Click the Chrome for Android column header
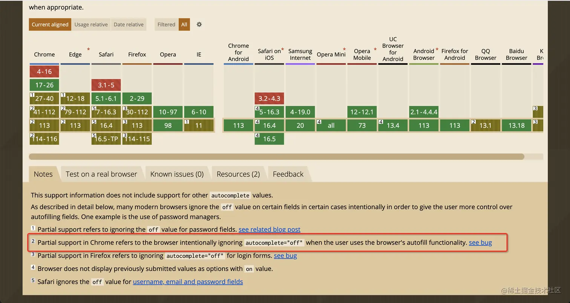The width and height of the screenshot is (570, 303). [x=239, y=52]
